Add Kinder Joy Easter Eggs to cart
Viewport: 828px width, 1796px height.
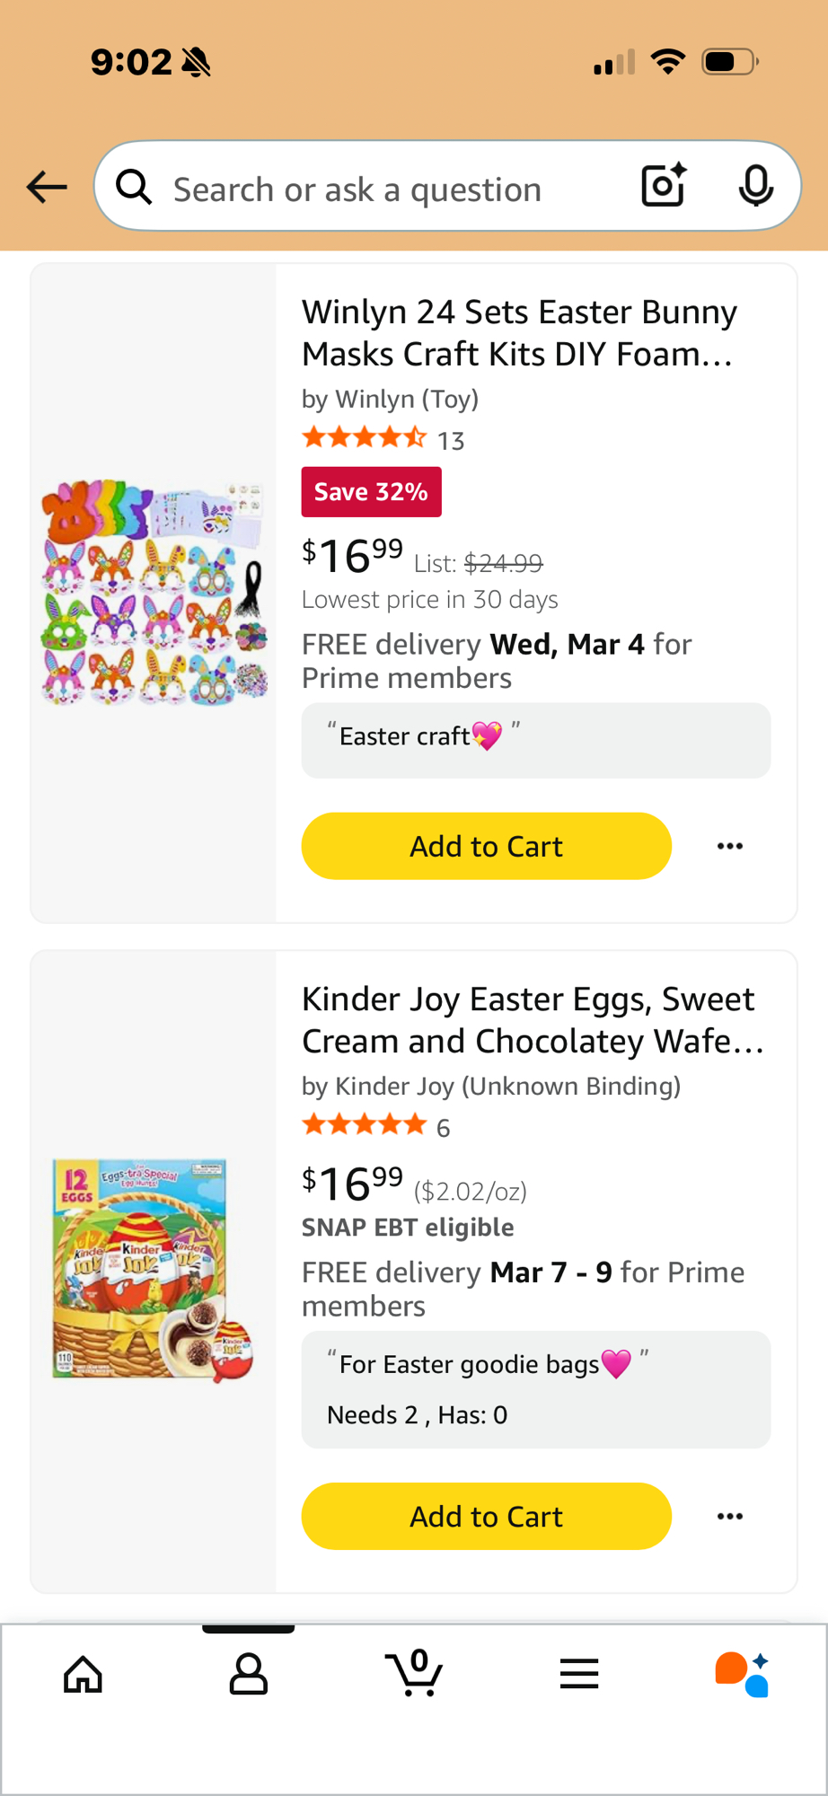486,1516
